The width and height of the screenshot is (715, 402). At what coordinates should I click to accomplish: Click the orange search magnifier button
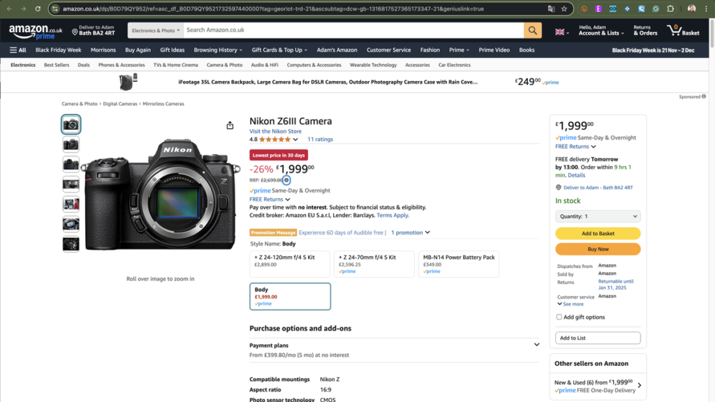click(x=533, y=30)
